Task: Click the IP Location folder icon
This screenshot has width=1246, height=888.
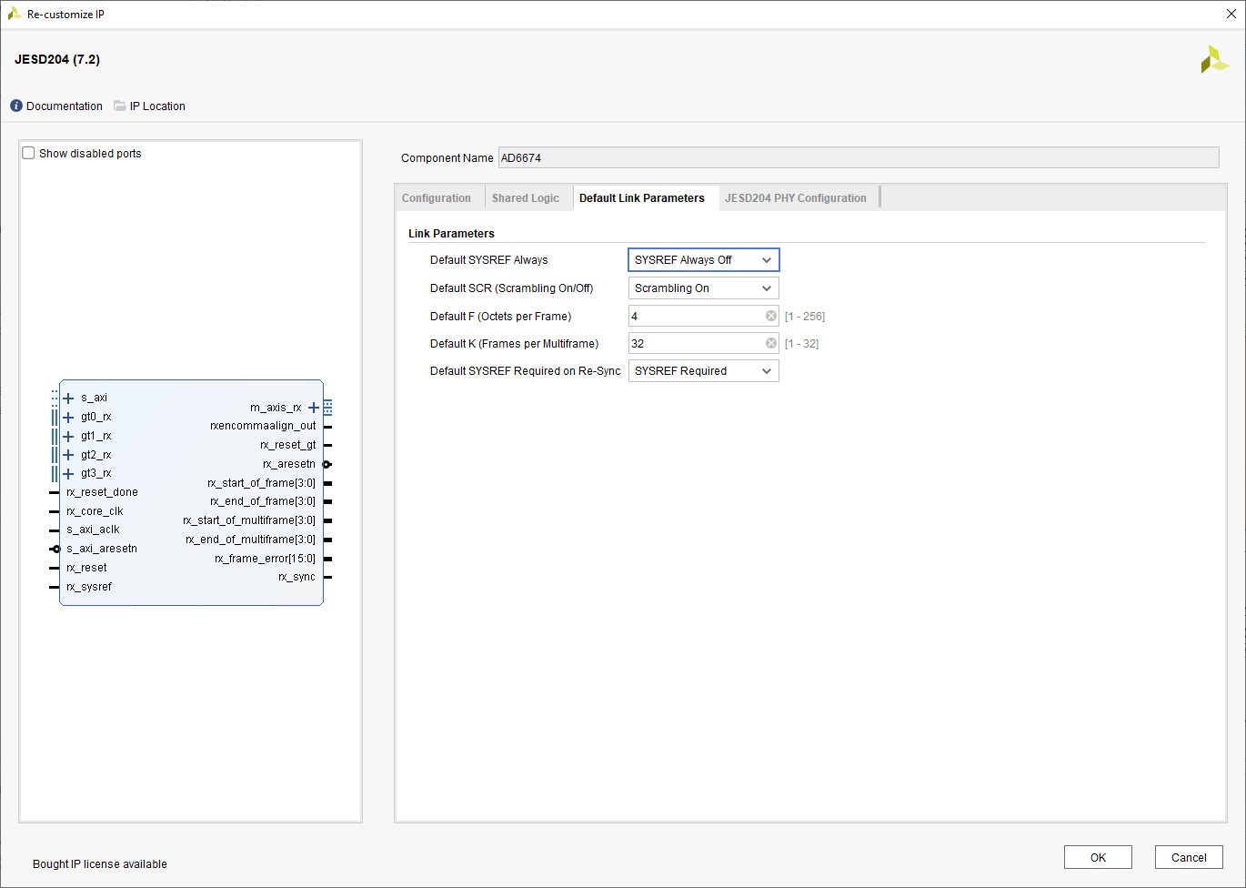Action: click(x=120, y=106)
